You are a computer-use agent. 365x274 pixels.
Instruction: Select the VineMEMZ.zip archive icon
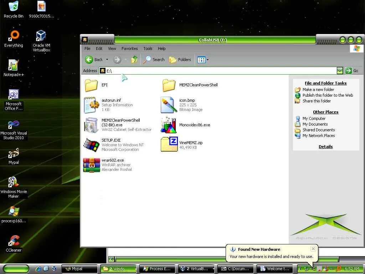tap(169, 144)
